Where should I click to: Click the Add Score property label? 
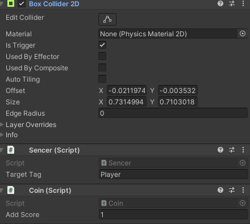tap(23, 215)
